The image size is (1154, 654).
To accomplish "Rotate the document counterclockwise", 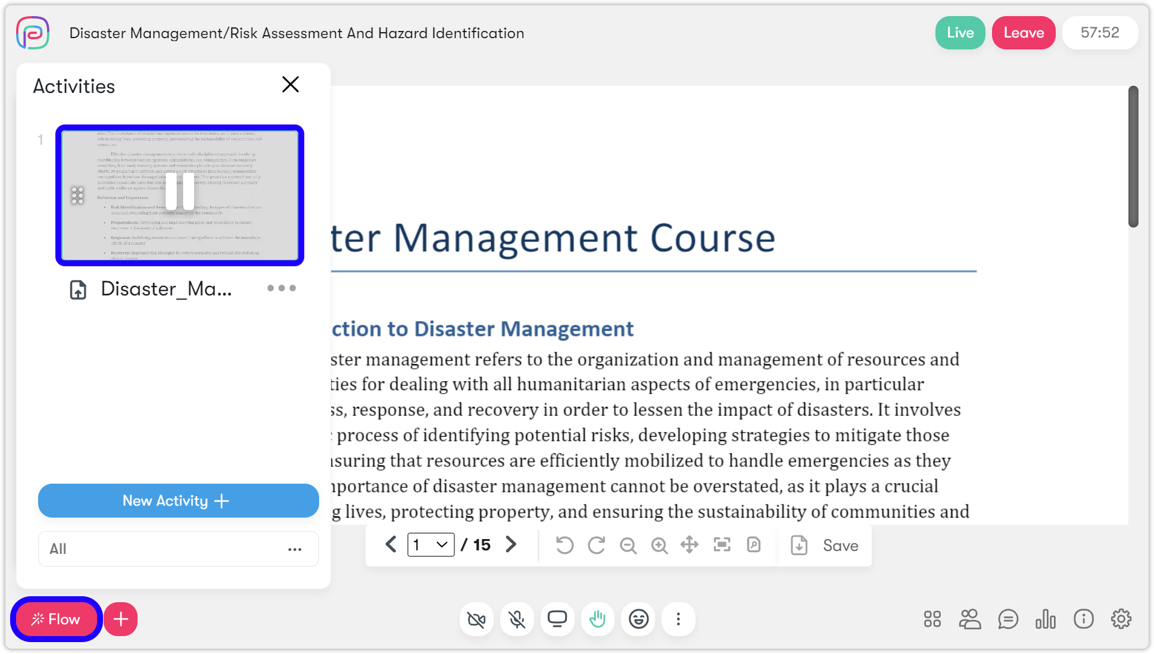I will point(564,545).
